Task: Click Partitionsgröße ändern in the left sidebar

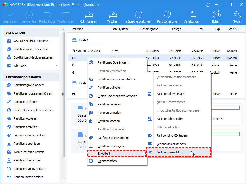Action: point(29,85)
